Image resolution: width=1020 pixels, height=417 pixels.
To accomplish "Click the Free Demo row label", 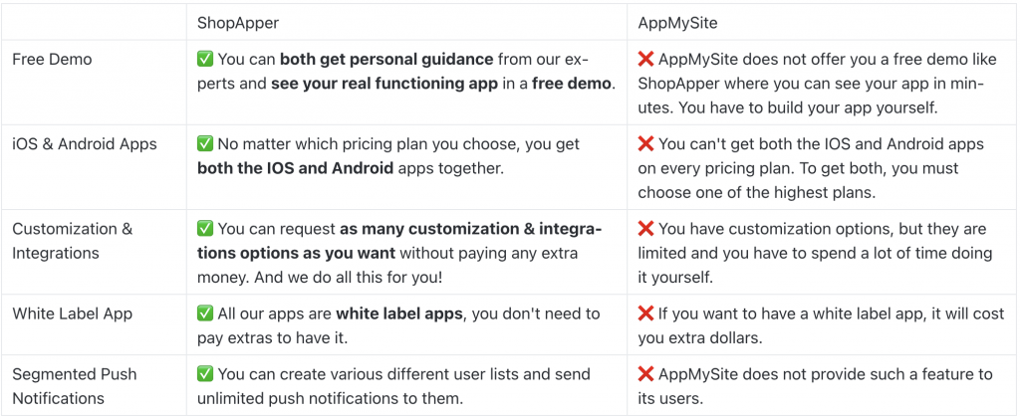I will 52,60.
